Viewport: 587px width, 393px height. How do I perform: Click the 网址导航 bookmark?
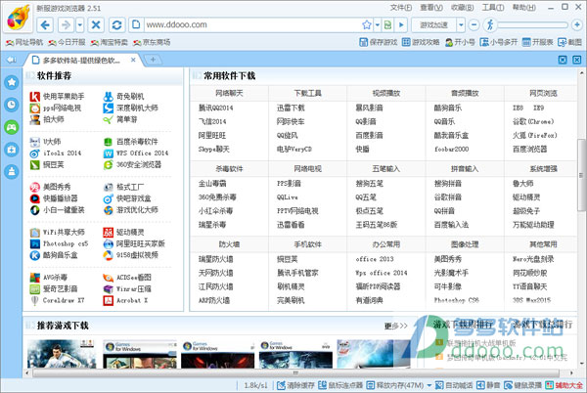[24, 42]
